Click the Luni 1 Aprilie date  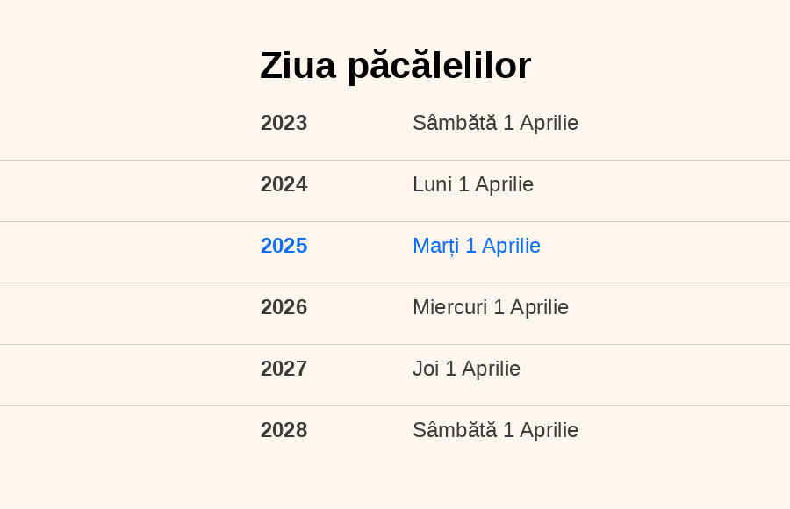(x=473, y=184)
